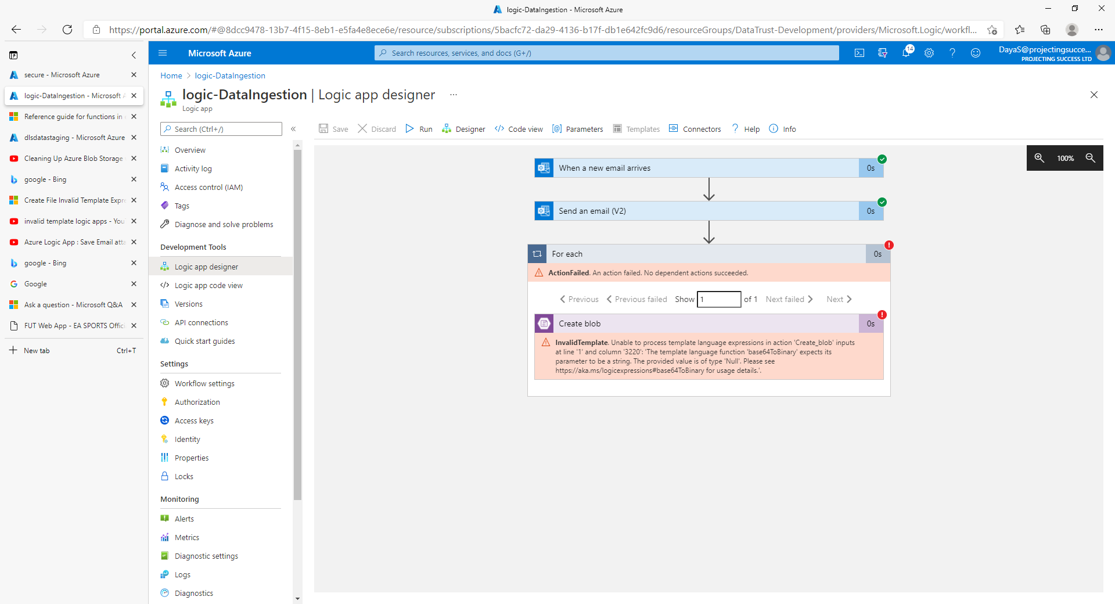Viewport: 1115px width, 604px height.
Task: Collapse the 'For each' loop header
Action: [x=708, y=254]
